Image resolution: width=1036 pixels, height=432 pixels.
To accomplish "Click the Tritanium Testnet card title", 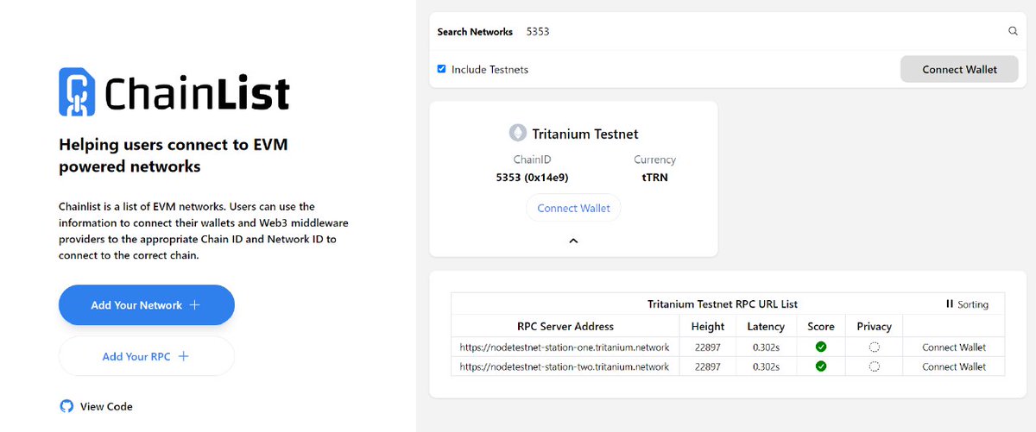I will [585, 134].
